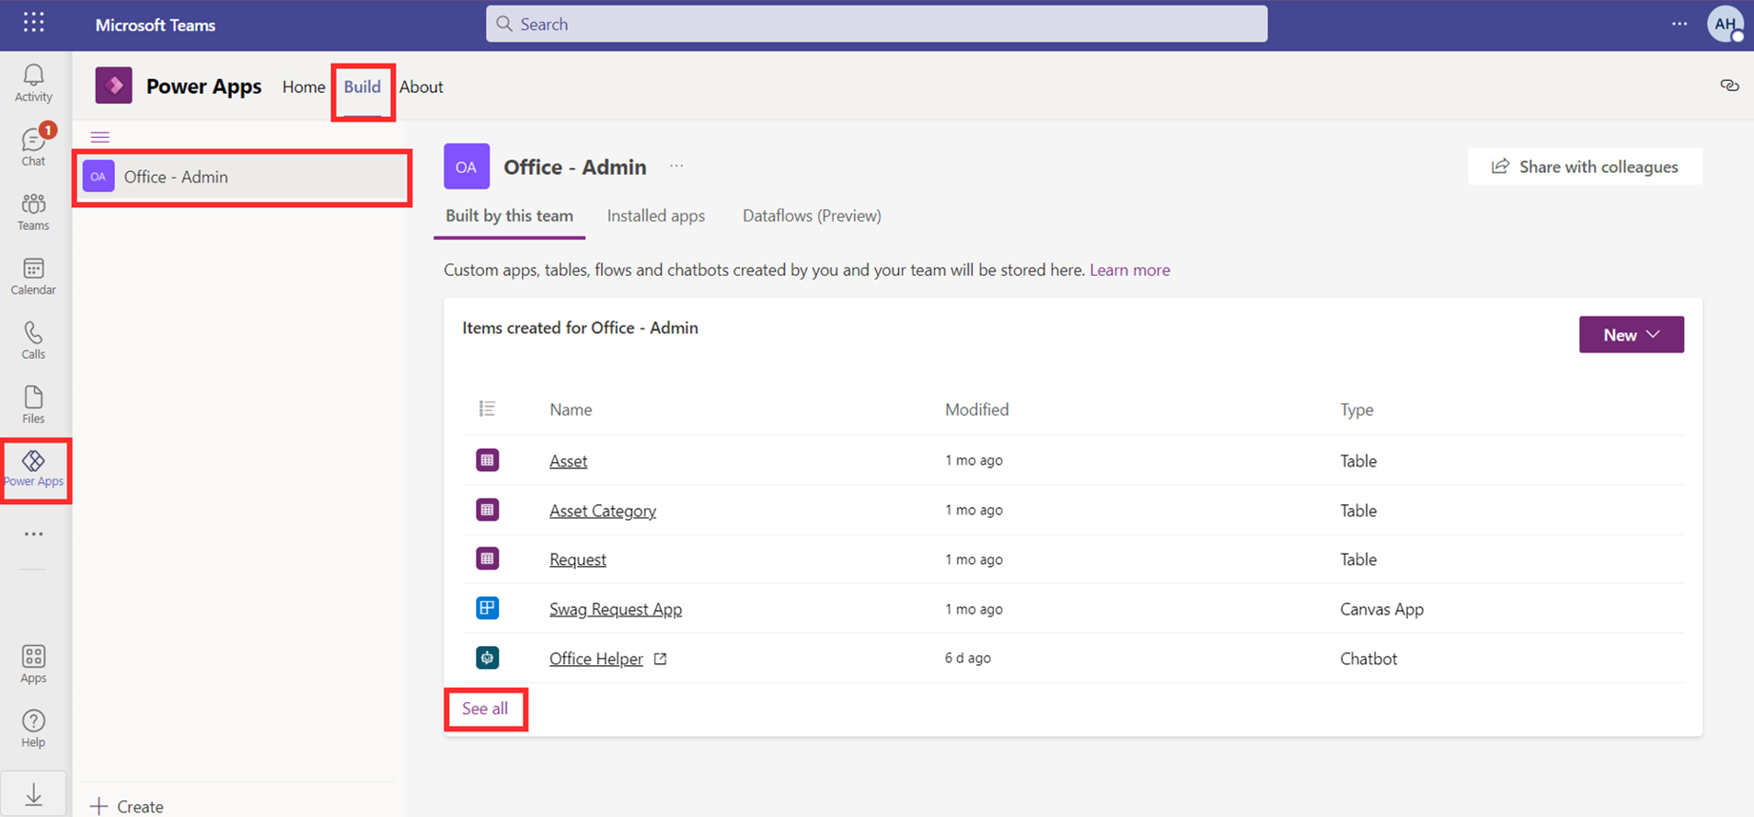The height and width of the screenshot is (817, 1754).
Task: Open the Asset Category link
Action: click(603, 511)
